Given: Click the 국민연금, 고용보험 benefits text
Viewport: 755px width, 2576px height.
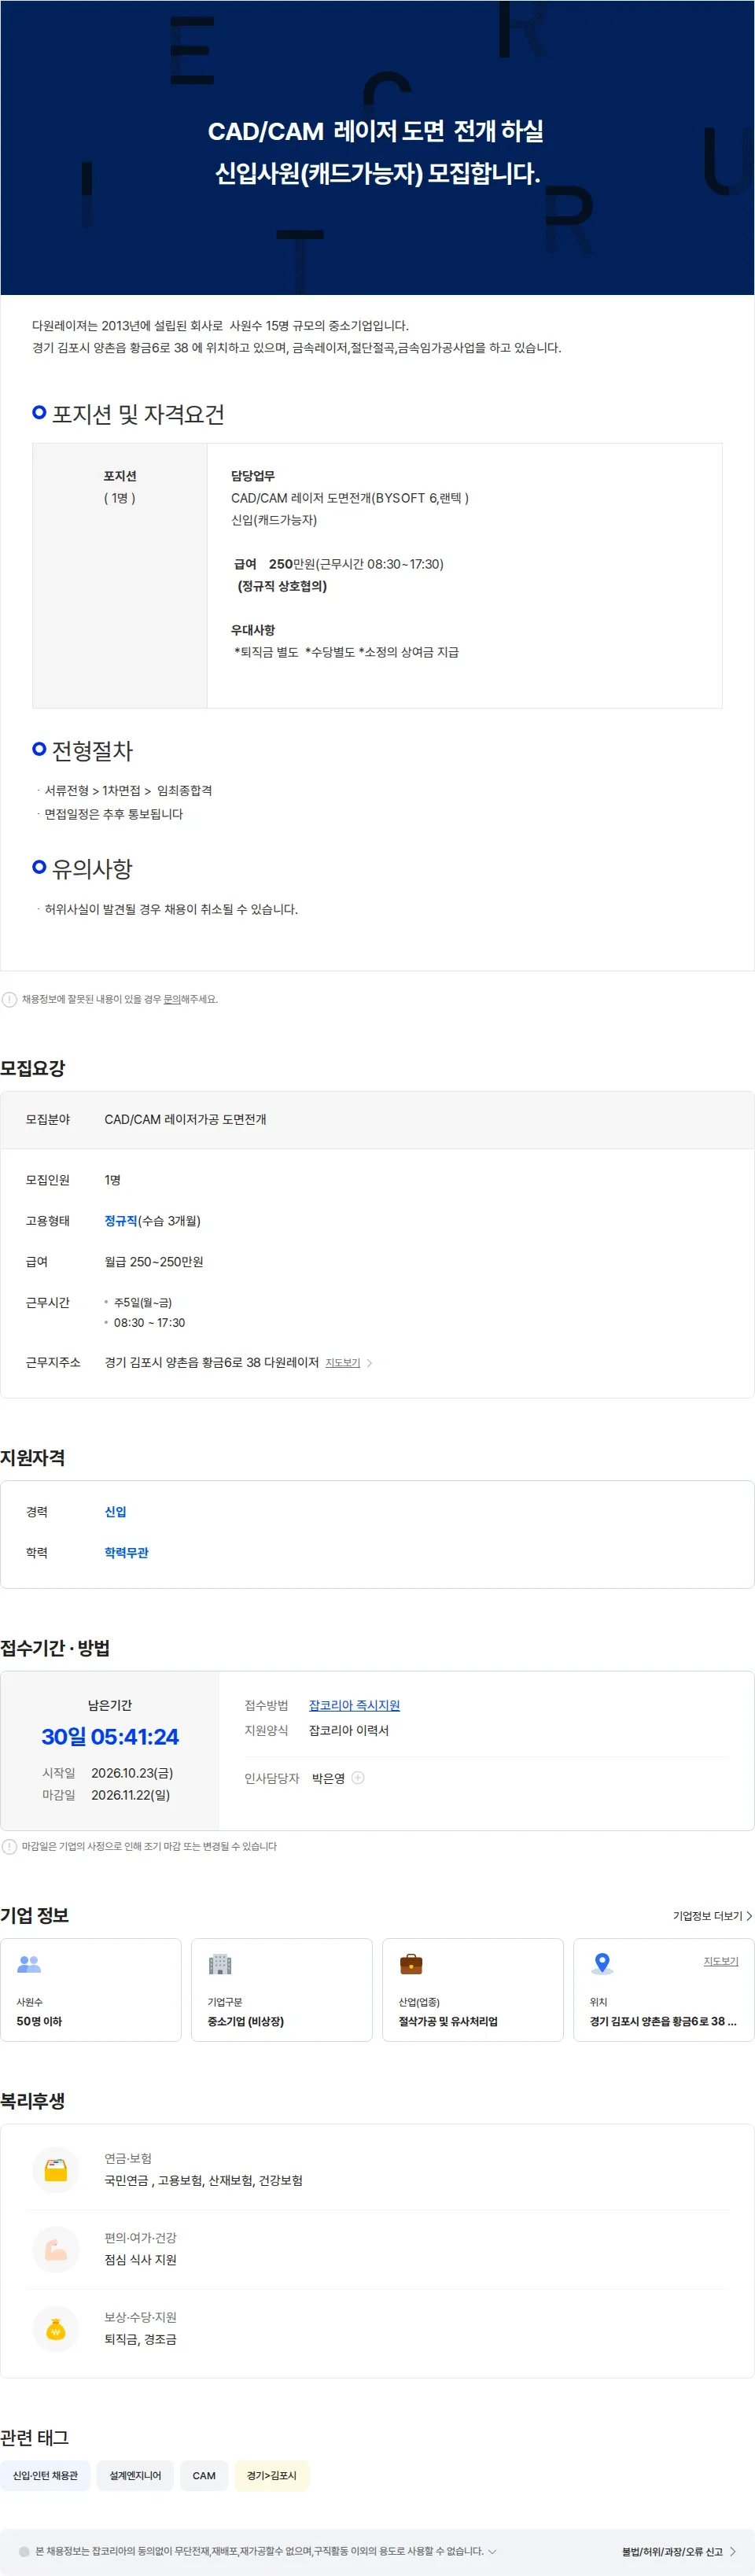Looking at the screenshot, I should pos(204,2181).
